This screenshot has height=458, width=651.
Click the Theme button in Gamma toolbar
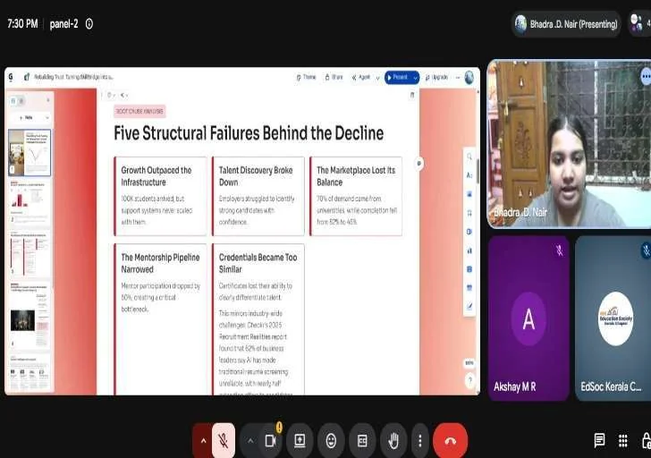307,77
